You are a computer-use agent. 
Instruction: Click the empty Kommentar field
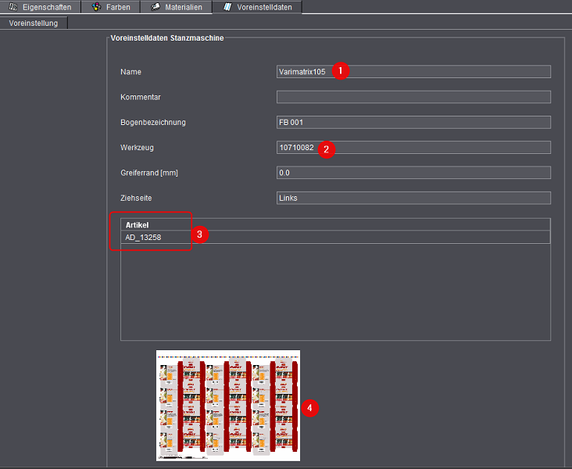(x=413, y=97)
